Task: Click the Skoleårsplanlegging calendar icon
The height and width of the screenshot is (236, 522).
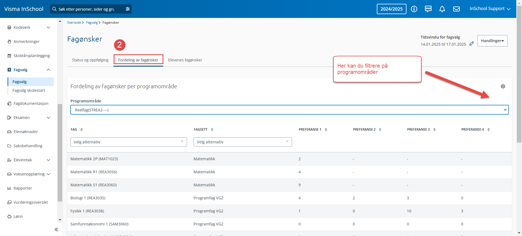Action: pyautogui.click(x=9, y=56)
